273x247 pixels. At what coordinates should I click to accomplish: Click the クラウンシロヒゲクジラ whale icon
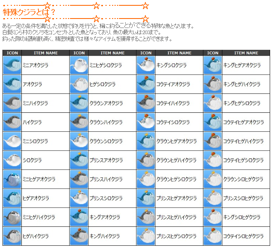pos(212,179)
